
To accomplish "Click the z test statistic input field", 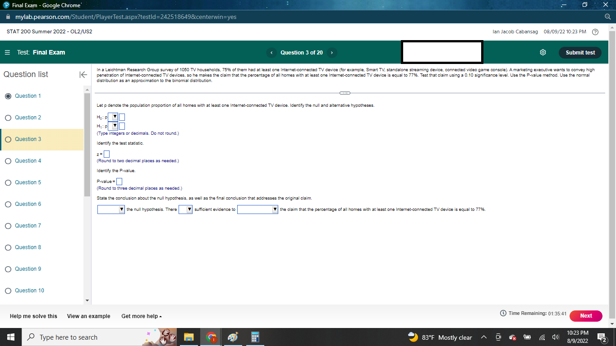I will [106, 154].
